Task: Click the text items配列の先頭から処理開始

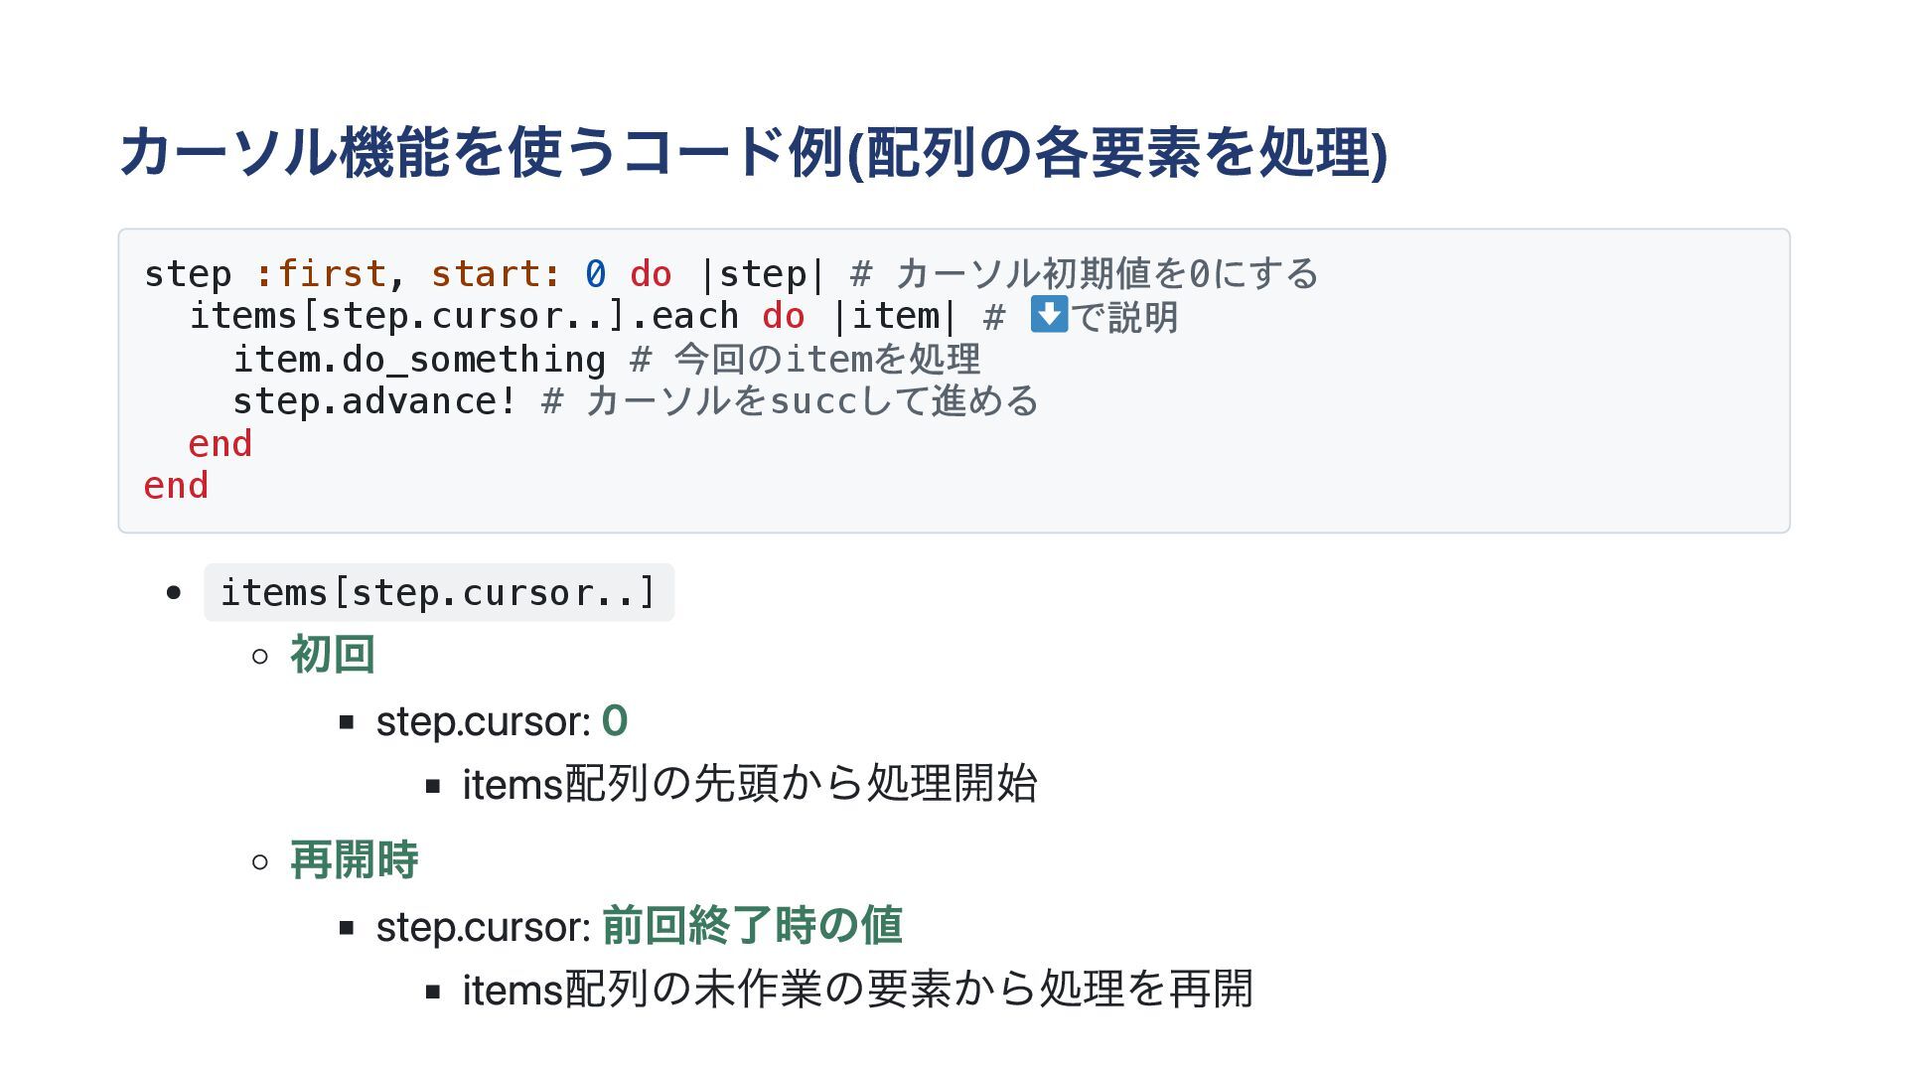Action: (x=750, y=785)
